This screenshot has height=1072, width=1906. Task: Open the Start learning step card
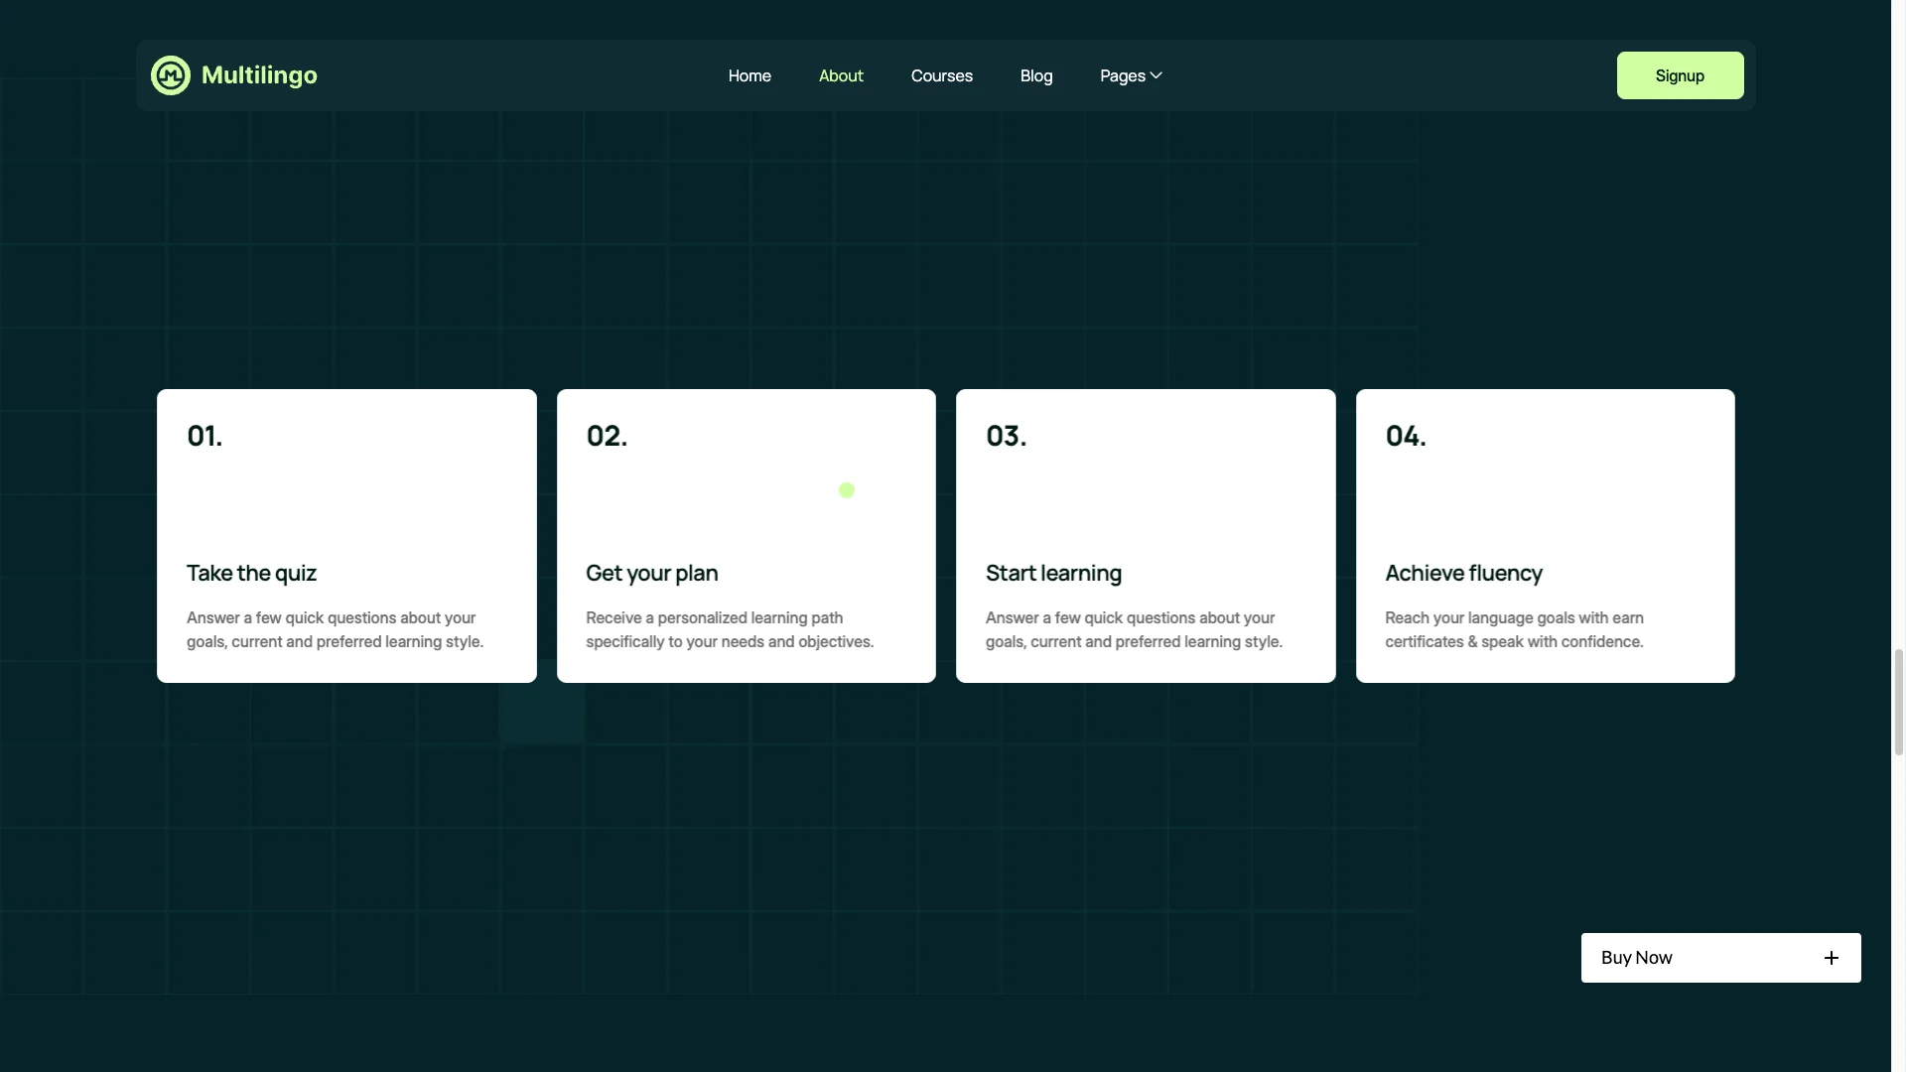[x=1145, y=535]
